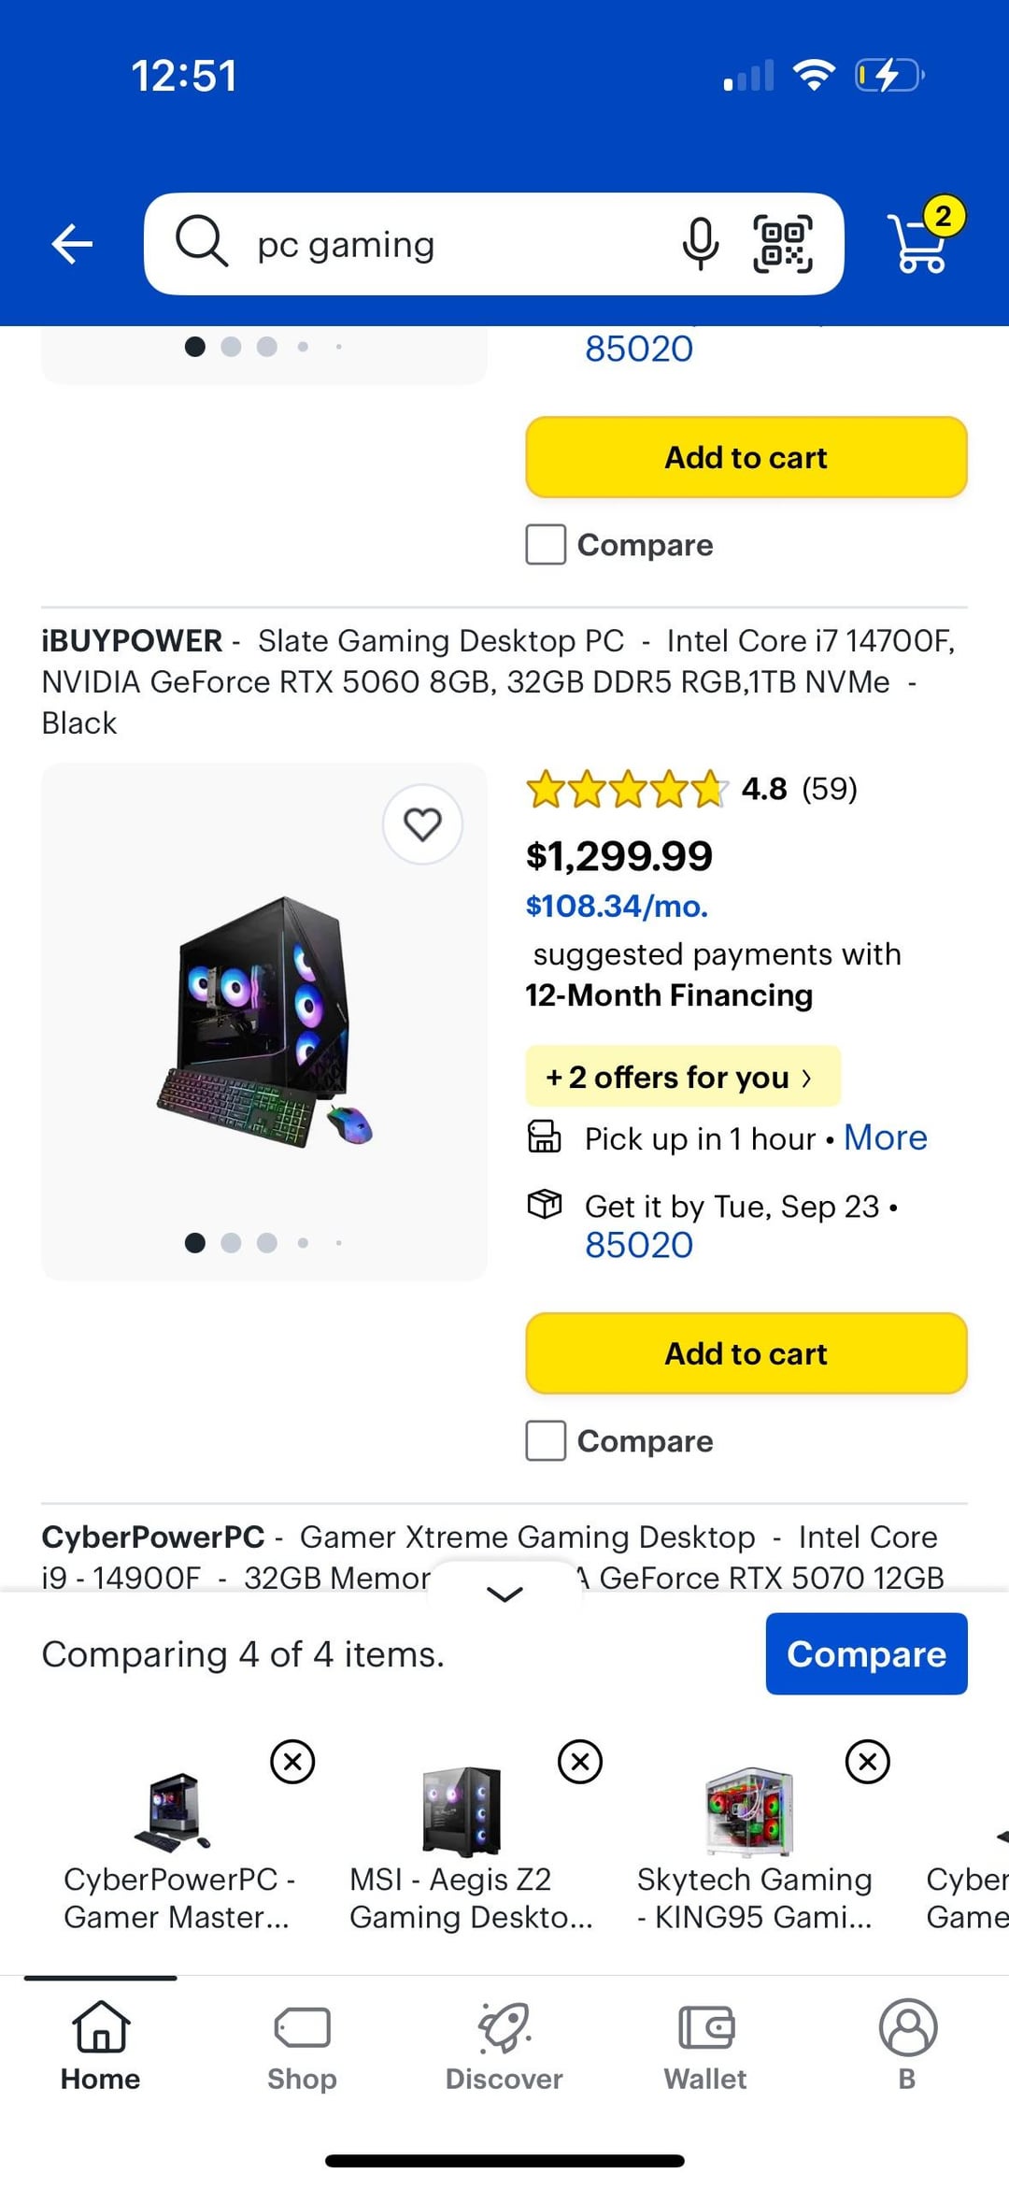Remove Skytech Gaming KING95 from comparison

coord(868,1762)
